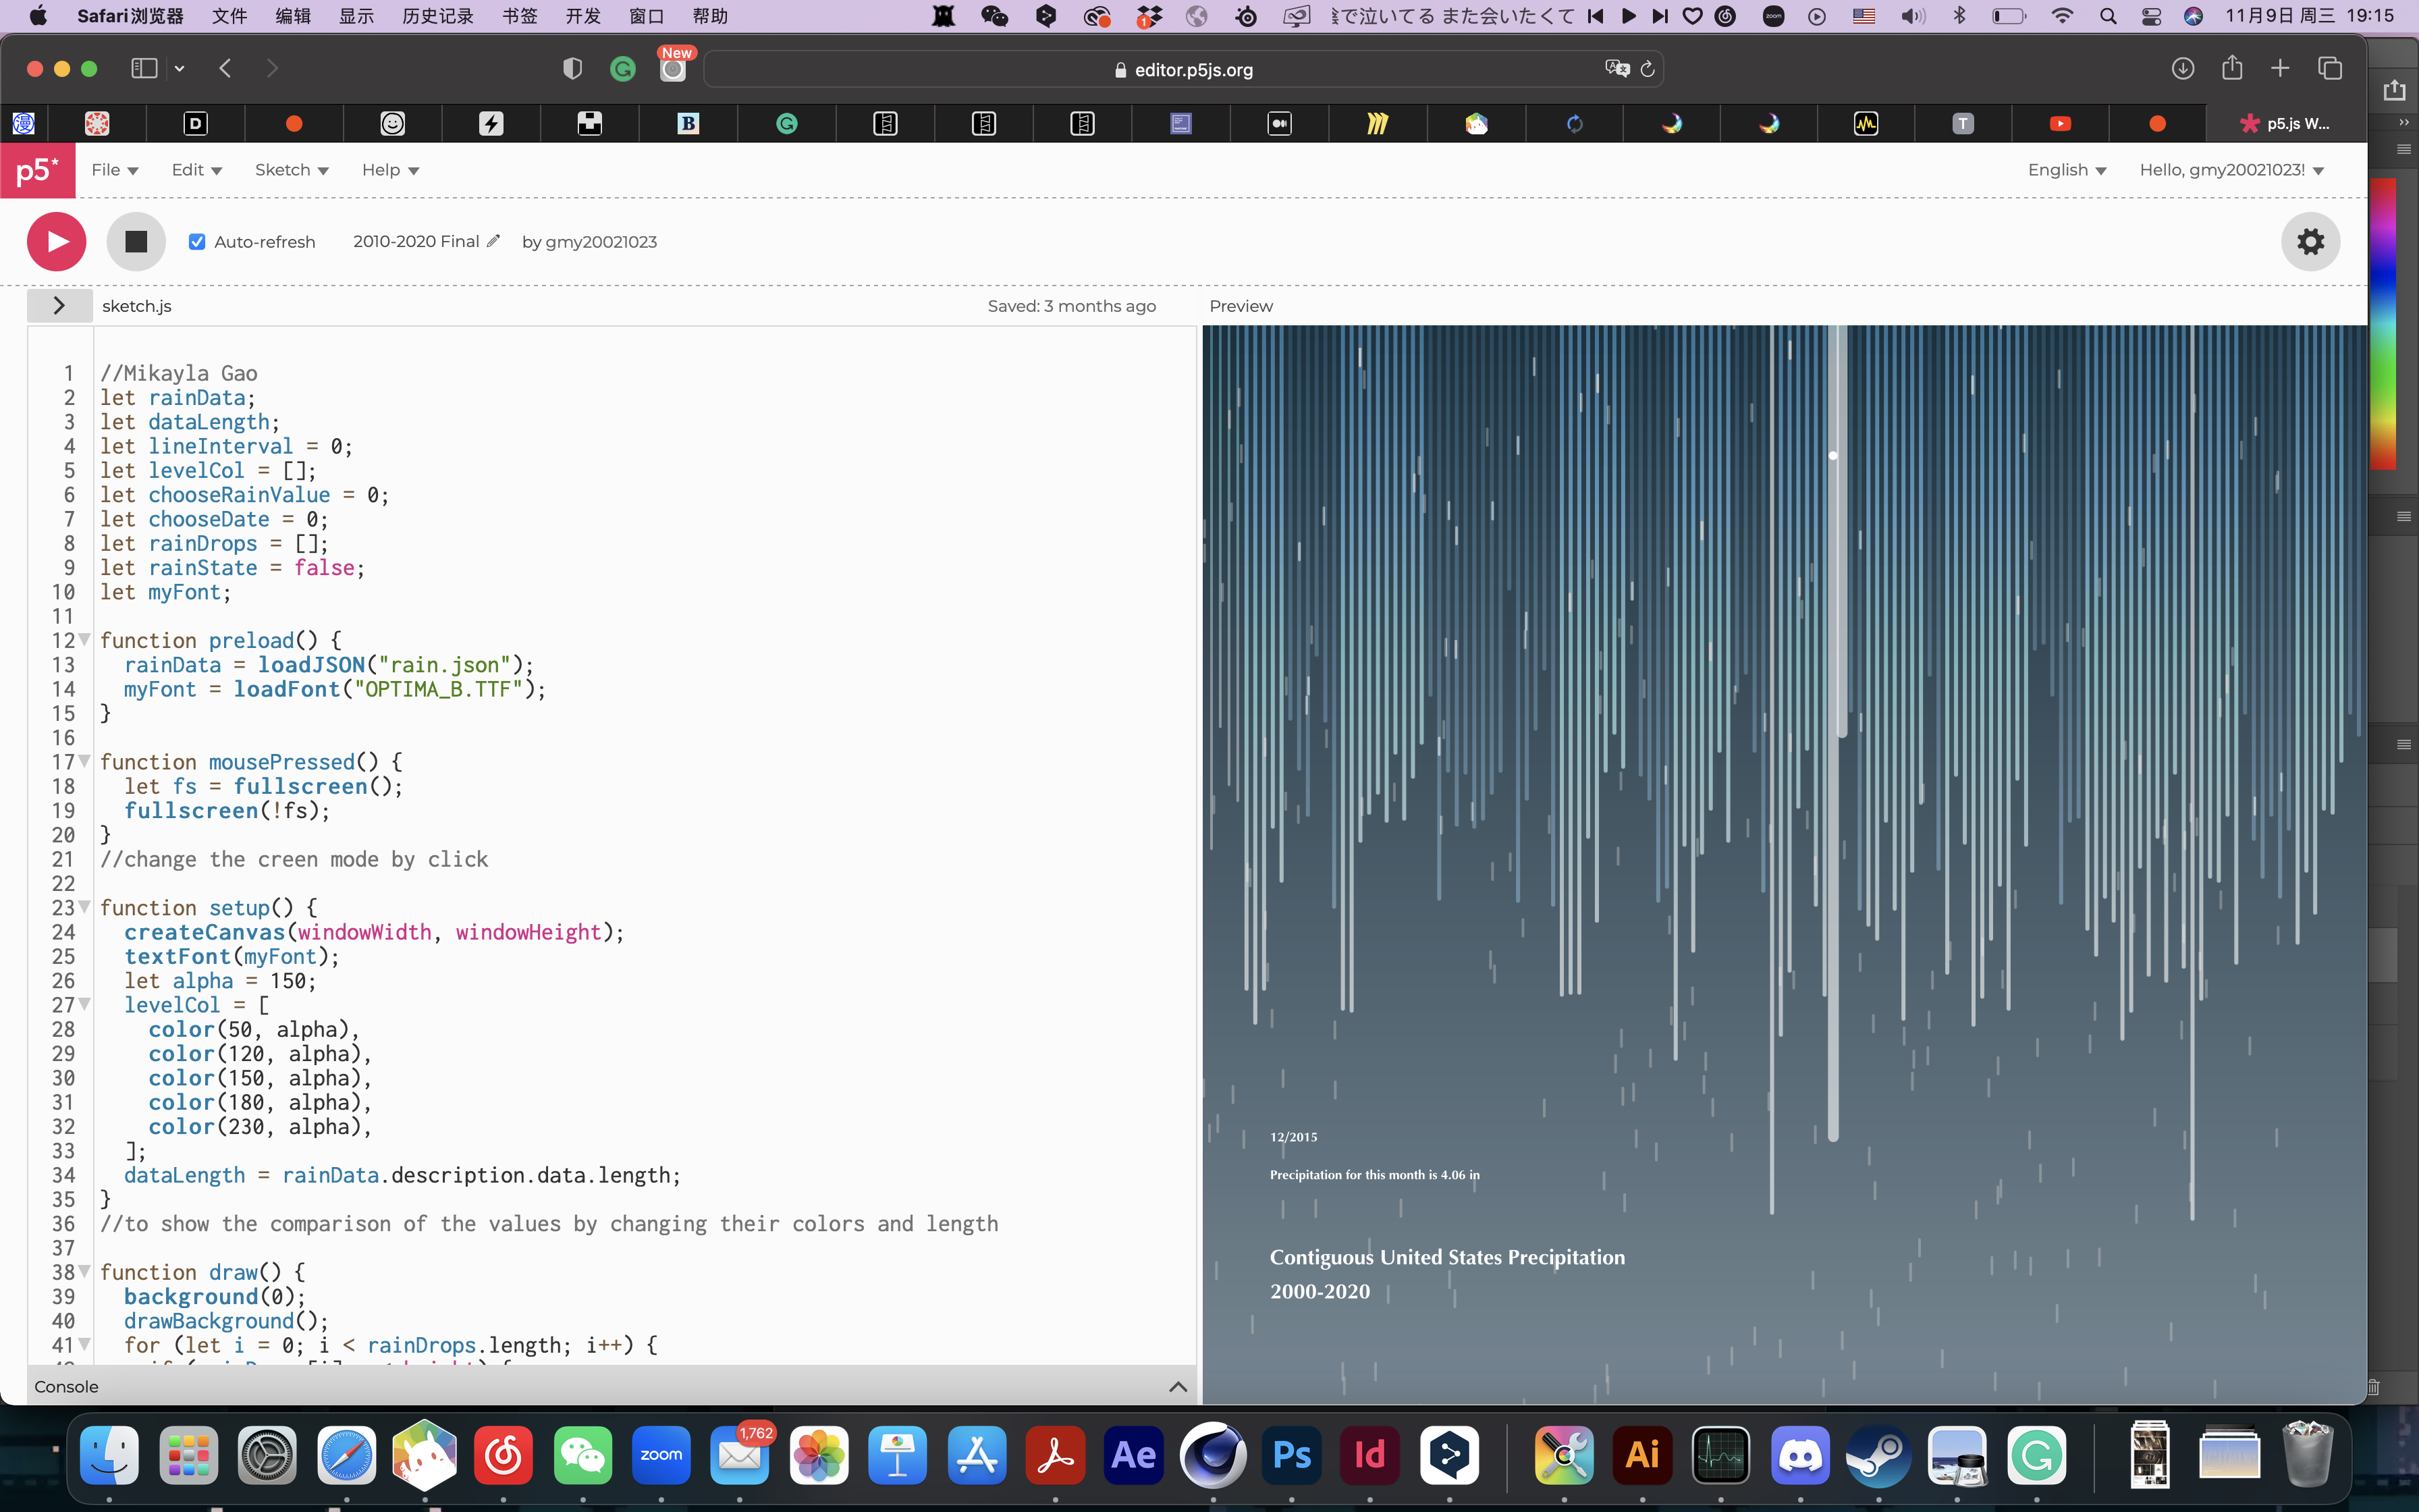
Task: Open the Hello, gmy20021023! account menu
Action: (2230, 170)
